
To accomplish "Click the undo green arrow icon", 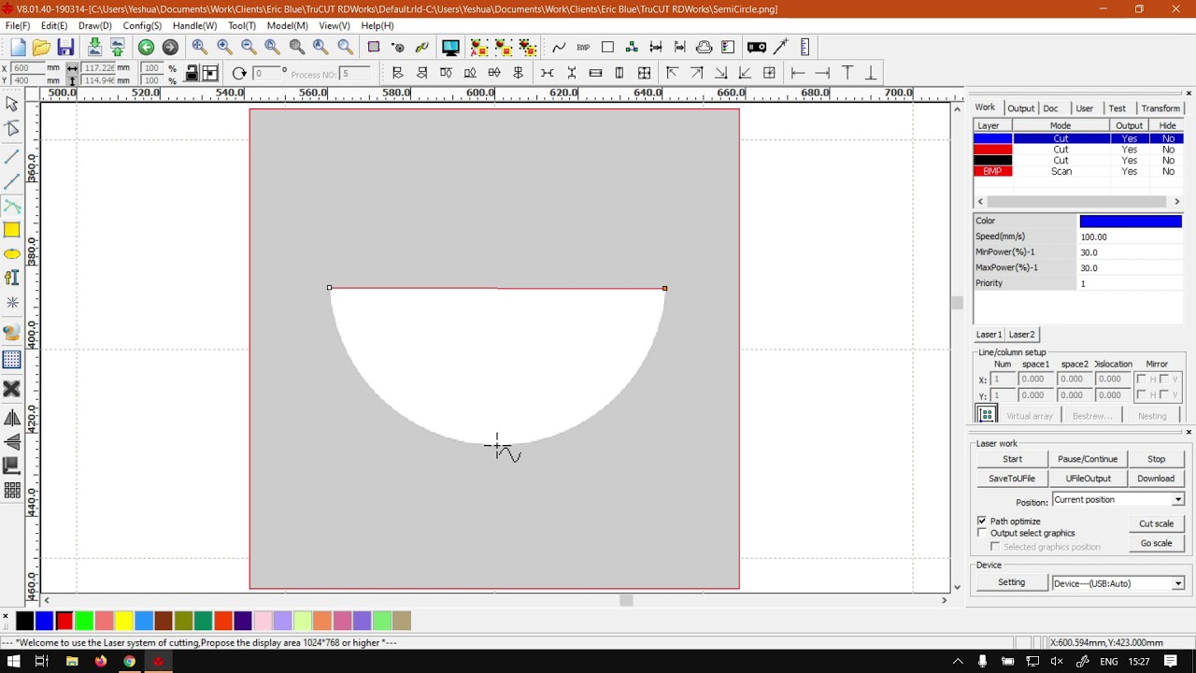I will click(146, 48).
